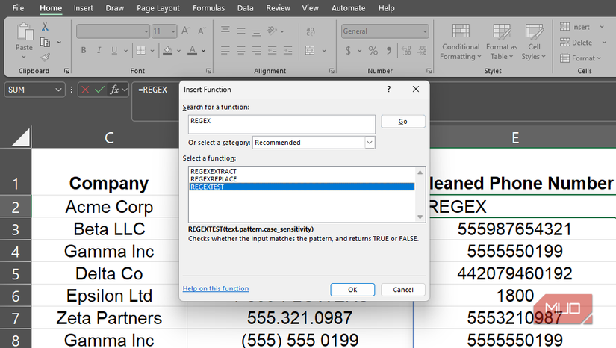Open the Cells Format dropdown
Screen dimensions: 616x348
coord(581,58)
